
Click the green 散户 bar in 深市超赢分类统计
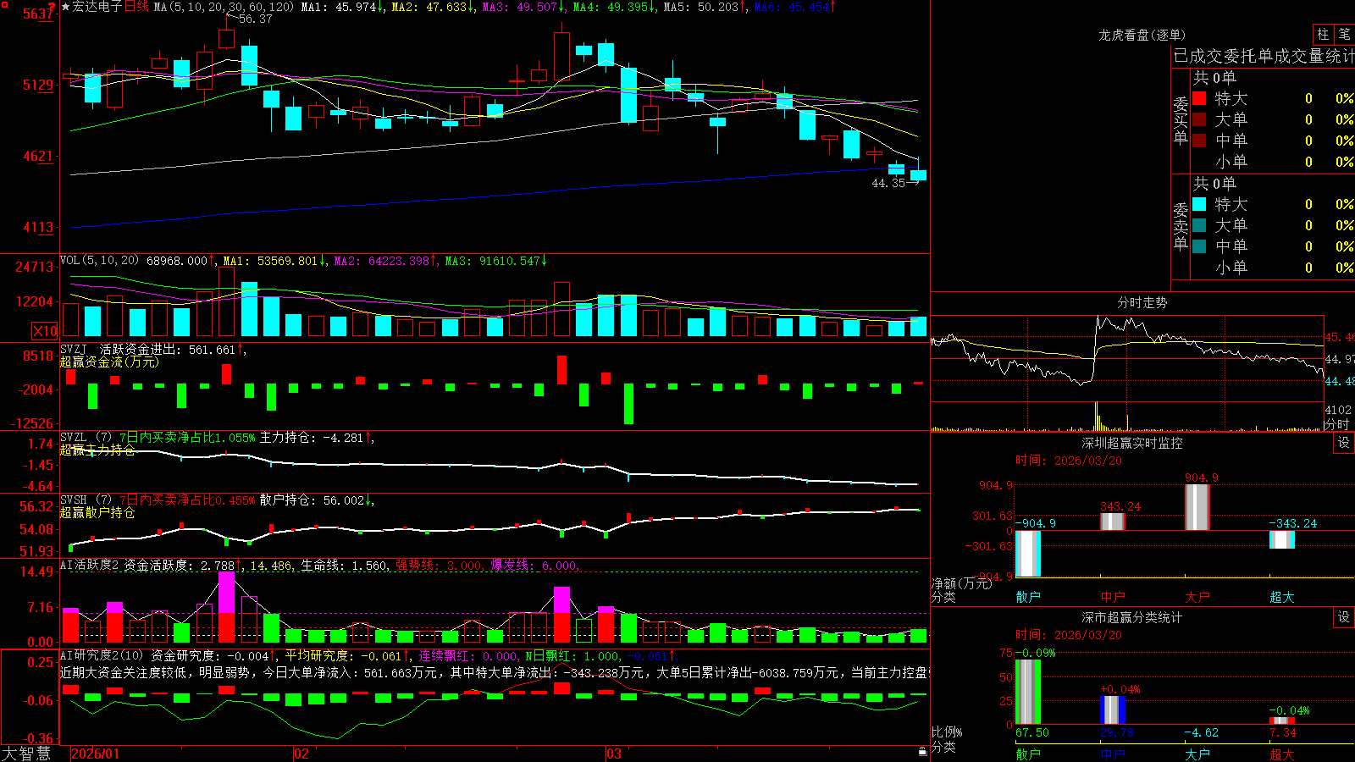pos(1028,692)
